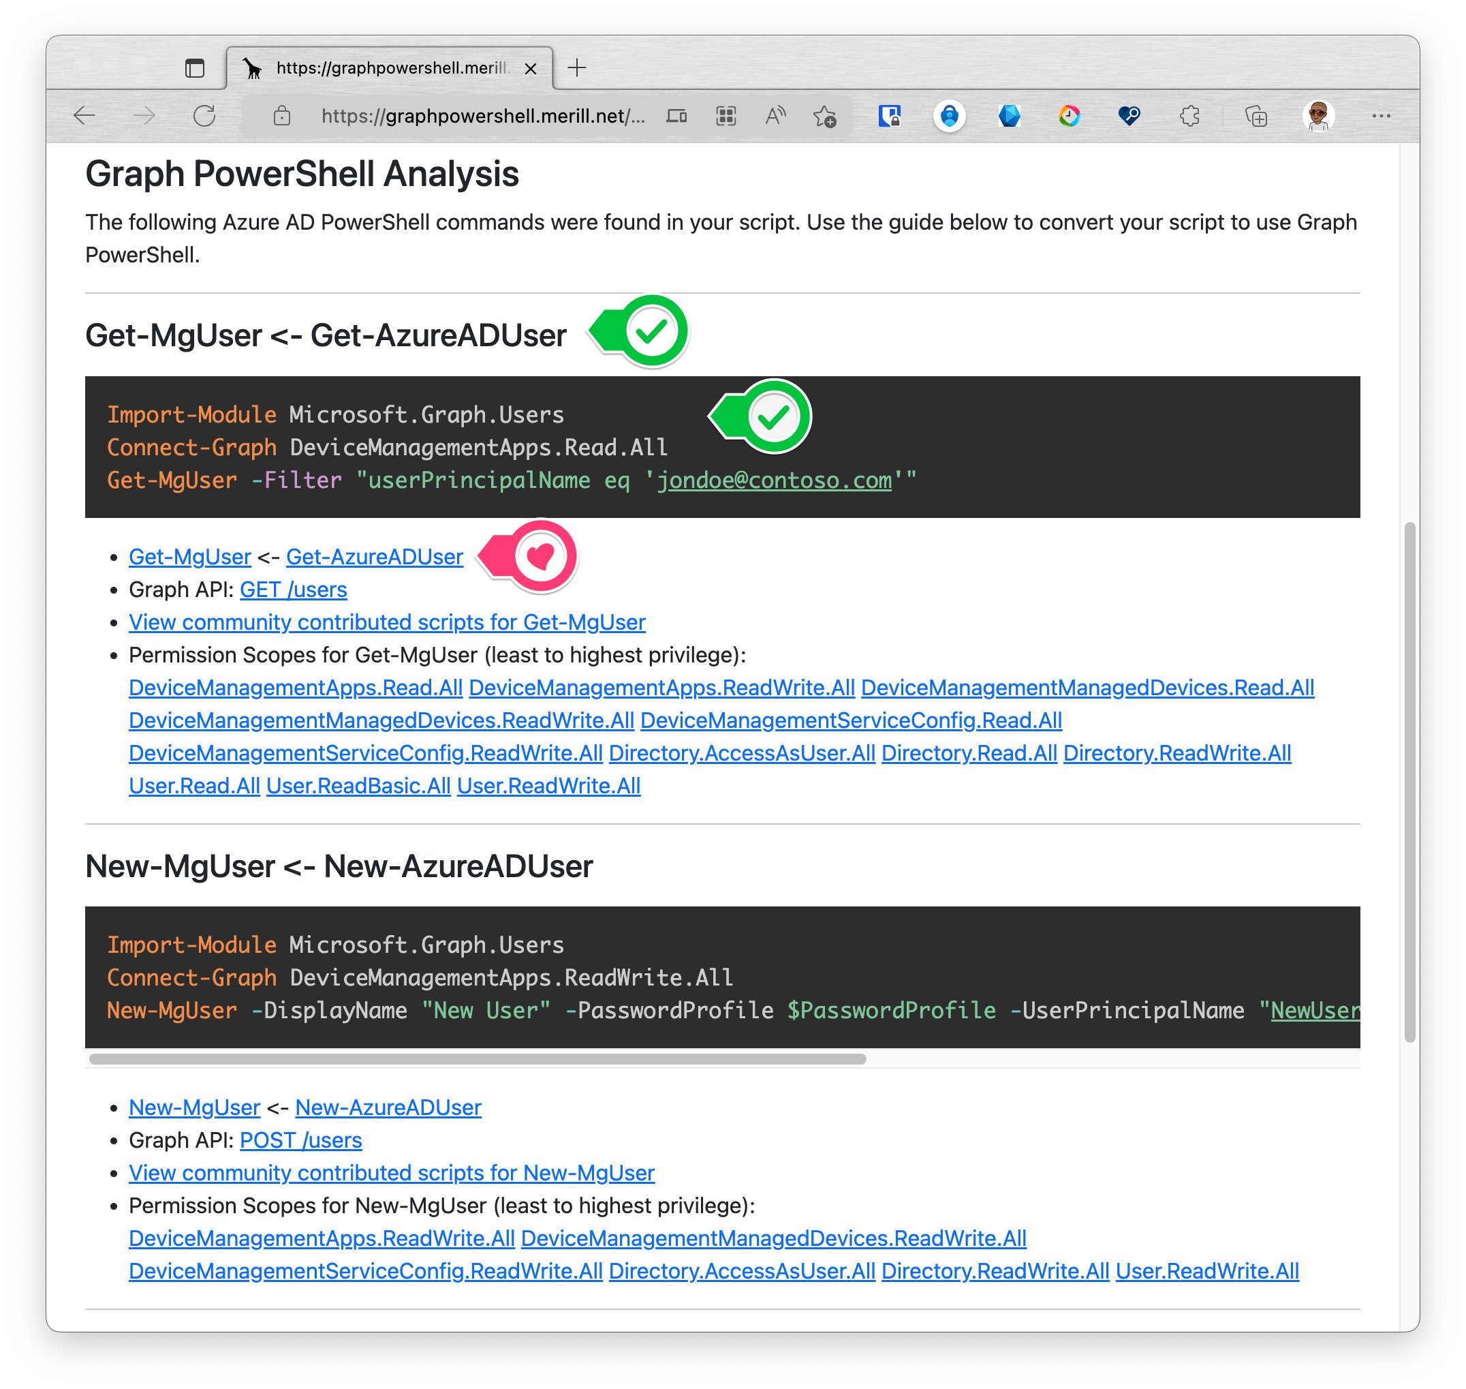
Task: Start Read Aloud from the toolbar
Action: coord(775,117)
